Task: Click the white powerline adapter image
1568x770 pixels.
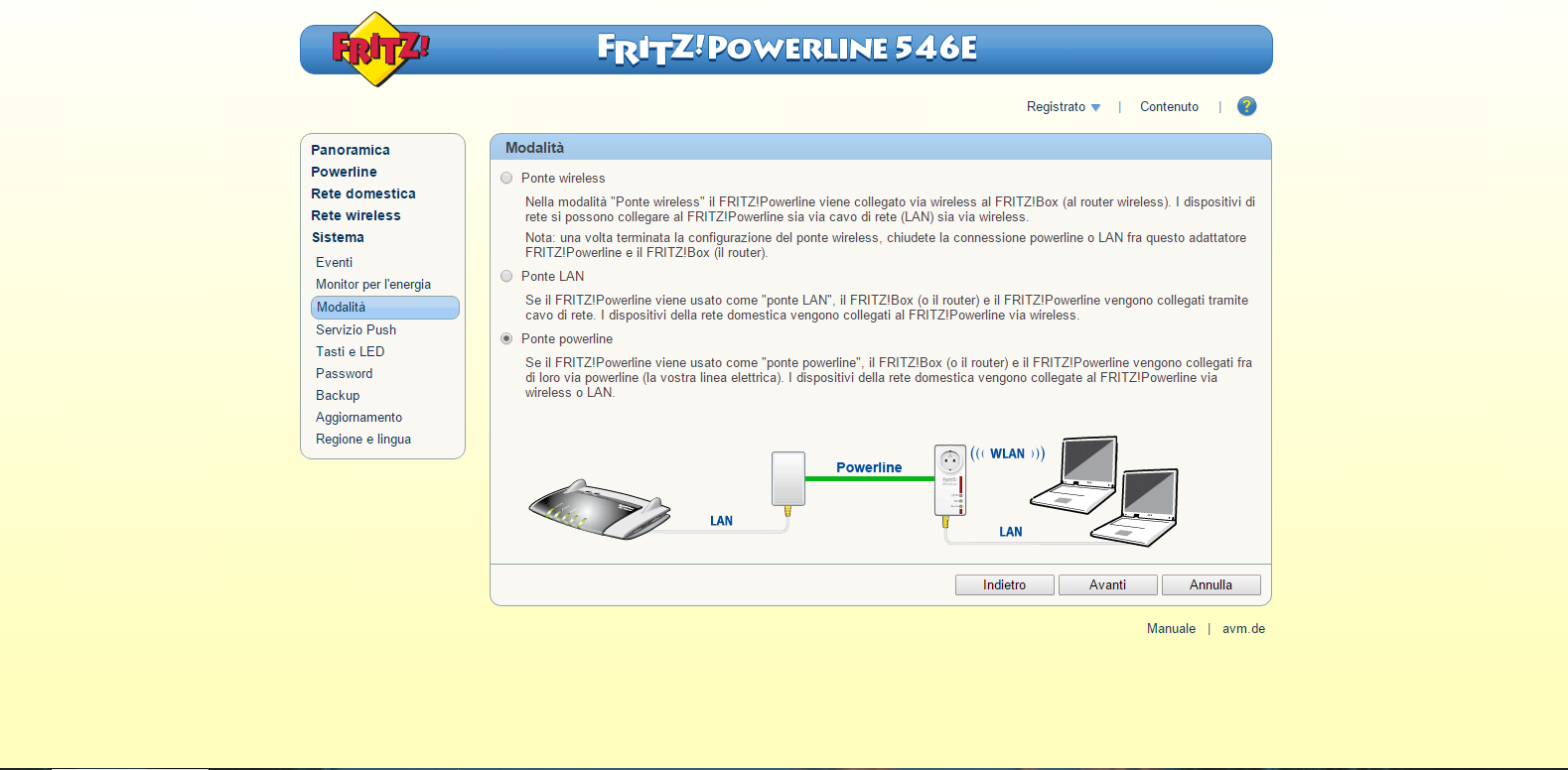Action: pos(787,480)
